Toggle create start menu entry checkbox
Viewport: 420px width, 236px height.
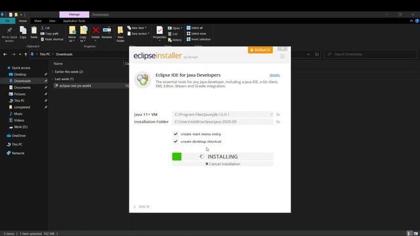(175, 134)
